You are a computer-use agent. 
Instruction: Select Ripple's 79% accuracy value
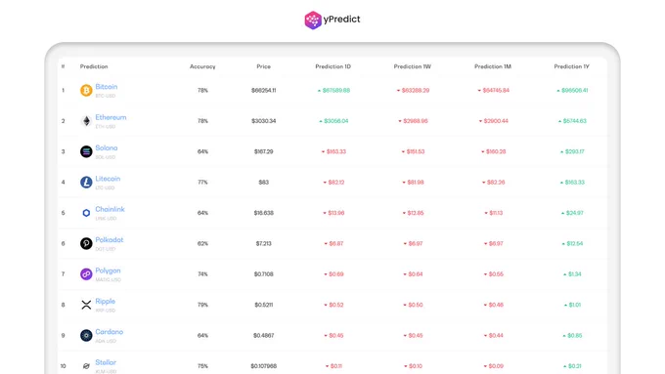tap(202, 305)
